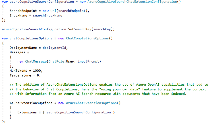Click the comment line starting 'with information from'
The height and width of the screenshot is (125, 209).
(x=98, y=94)
